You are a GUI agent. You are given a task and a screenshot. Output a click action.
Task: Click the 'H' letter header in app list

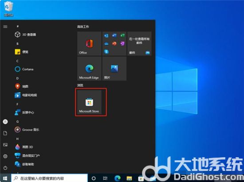(17, 139)
